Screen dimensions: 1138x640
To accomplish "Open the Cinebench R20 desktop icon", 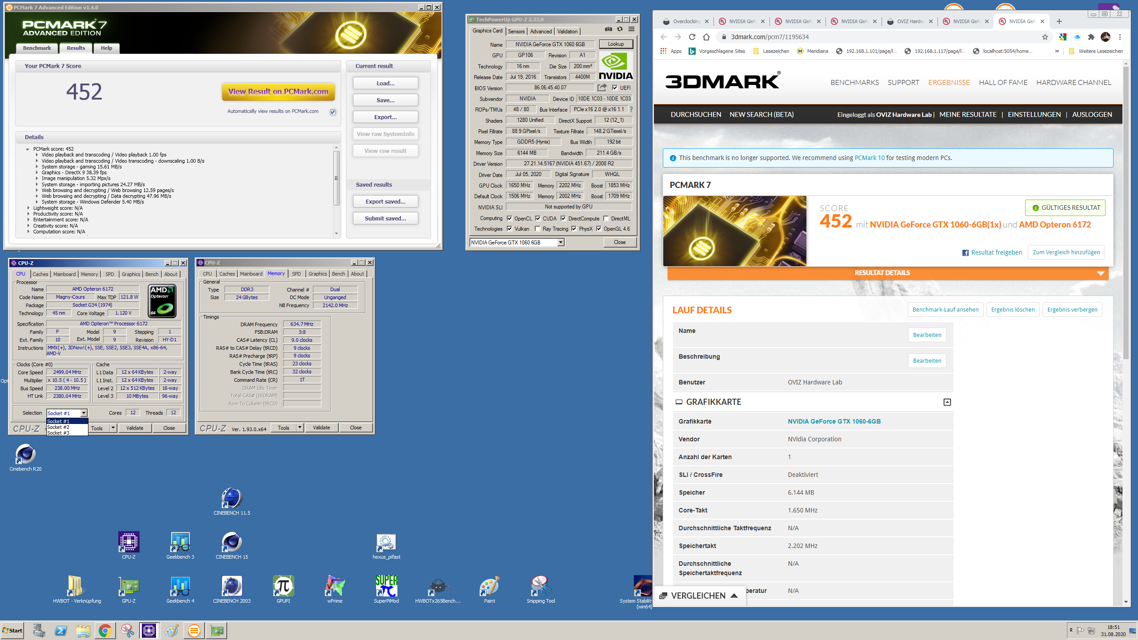I will (x=25, y=457).
